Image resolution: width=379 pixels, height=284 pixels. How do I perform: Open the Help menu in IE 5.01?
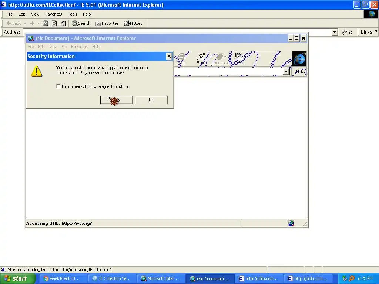pyautogui.click(x=87, y=14)
